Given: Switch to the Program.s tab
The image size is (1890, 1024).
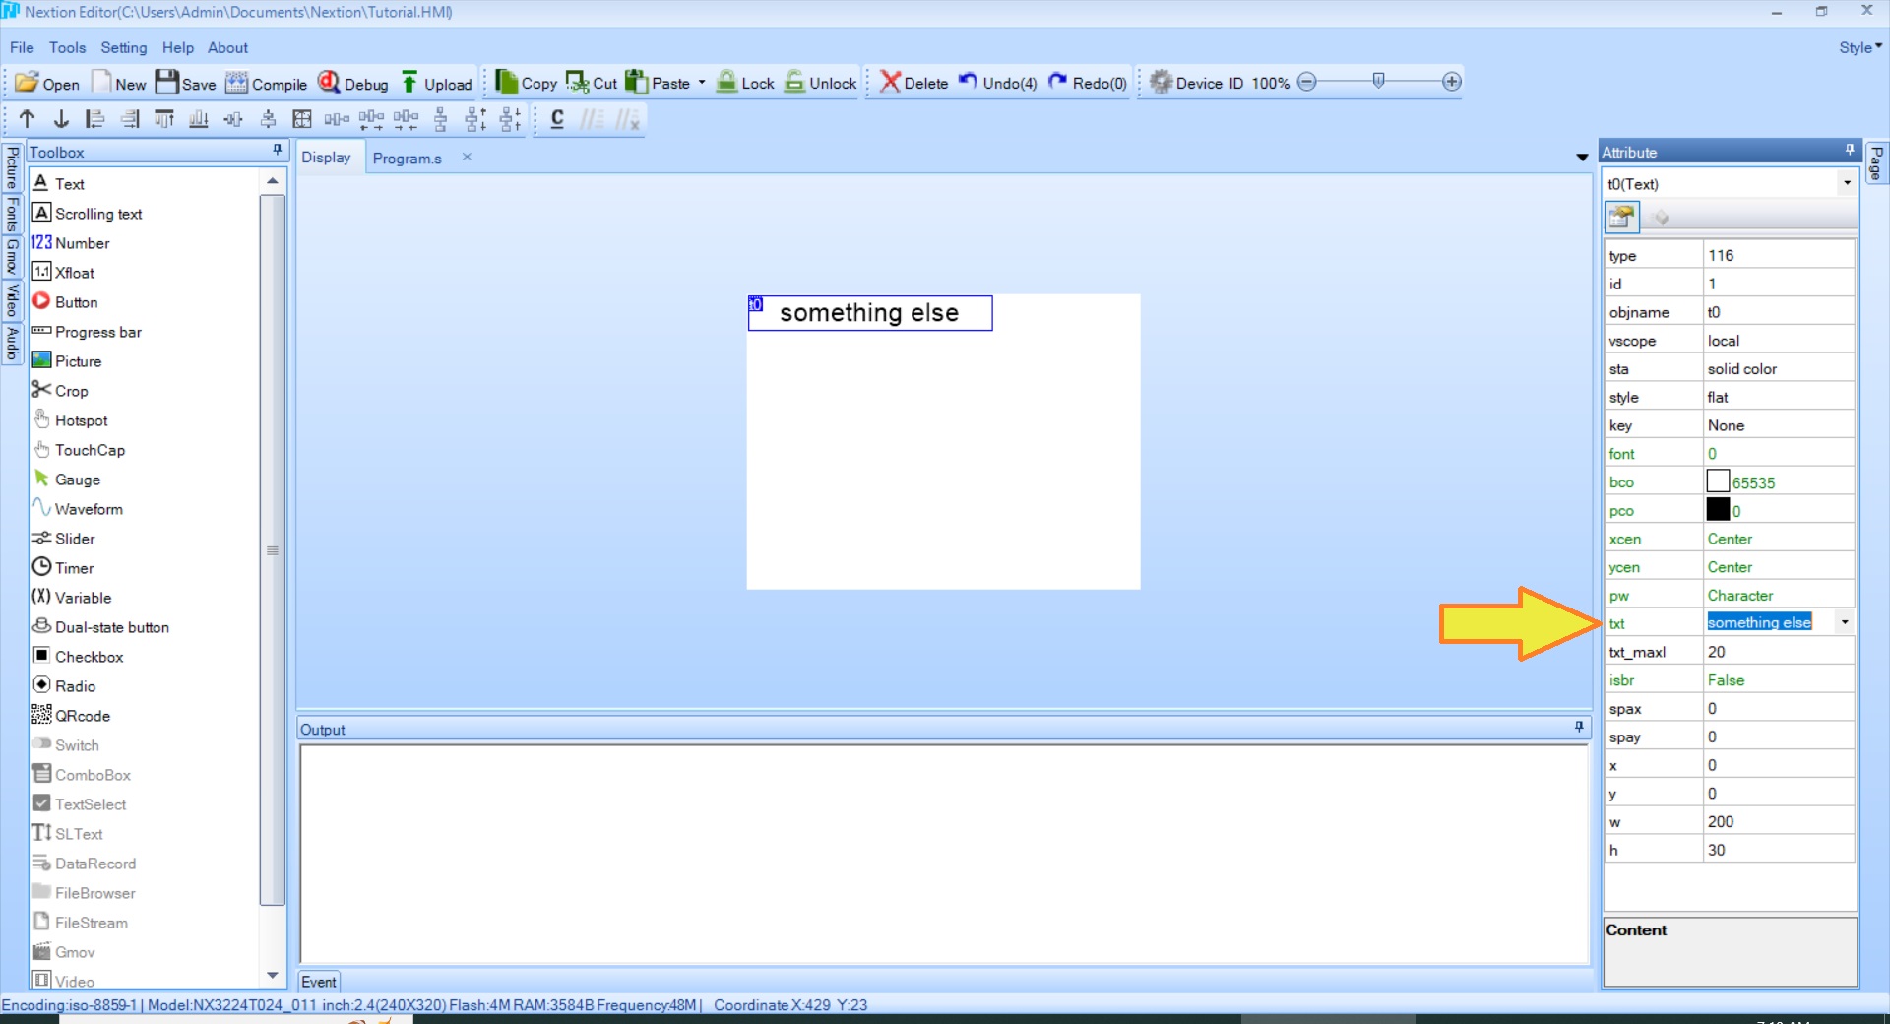Looking at the screenshot, I should [x=407, y=158].
